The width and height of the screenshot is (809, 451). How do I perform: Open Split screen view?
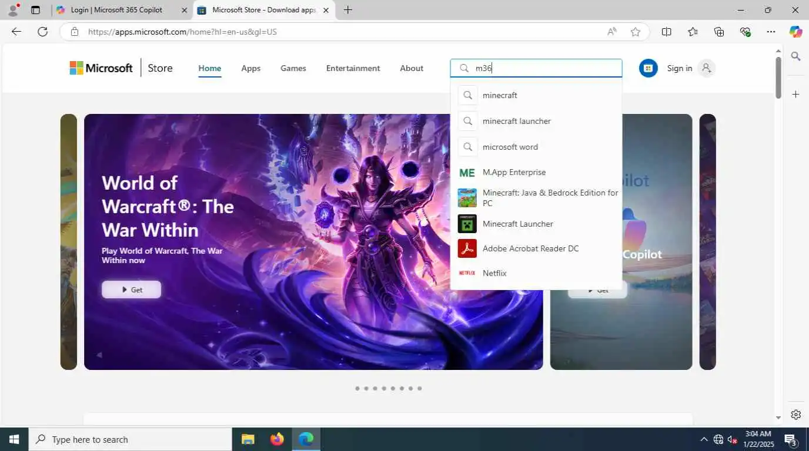pyautogui.click(x=667, y=32)
